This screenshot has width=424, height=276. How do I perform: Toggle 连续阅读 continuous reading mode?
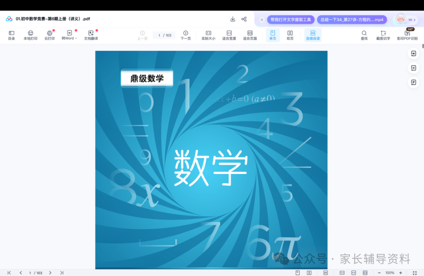[313, 35]
